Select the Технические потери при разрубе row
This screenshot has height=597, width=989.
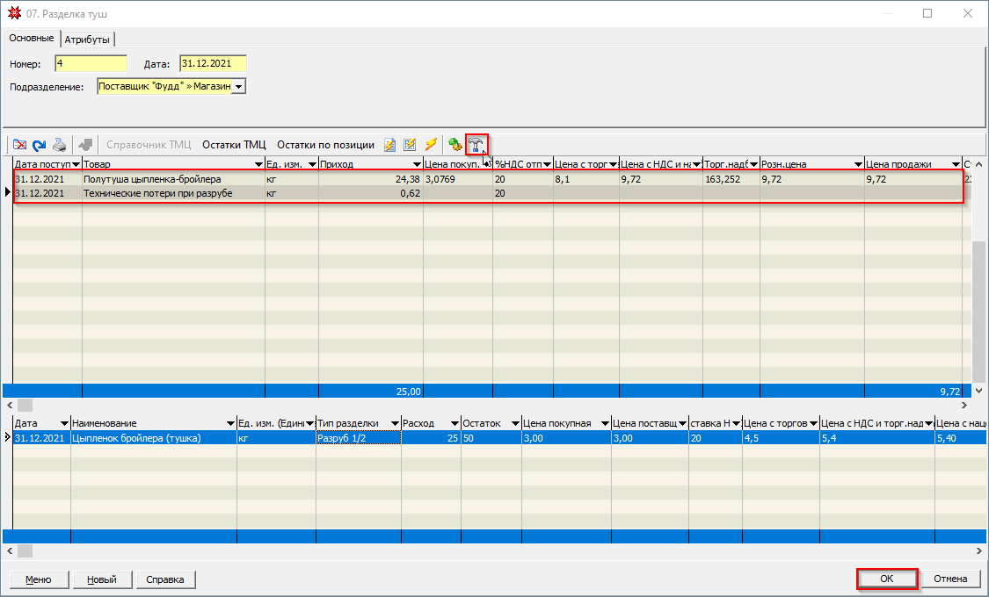coord(158,193)
